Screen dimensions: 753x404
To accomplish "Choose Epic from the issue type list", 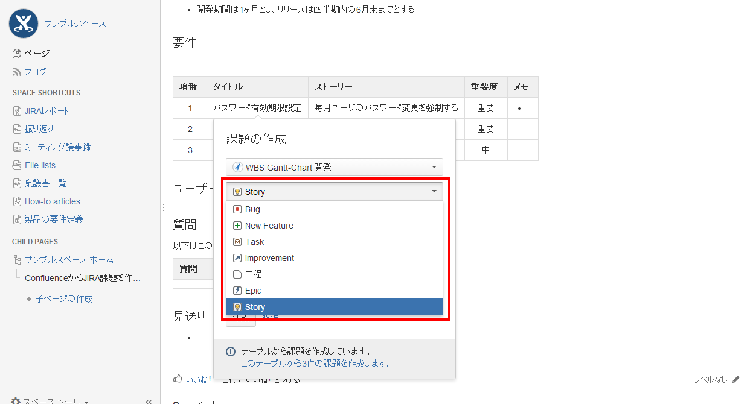I will tap(335, 291).
